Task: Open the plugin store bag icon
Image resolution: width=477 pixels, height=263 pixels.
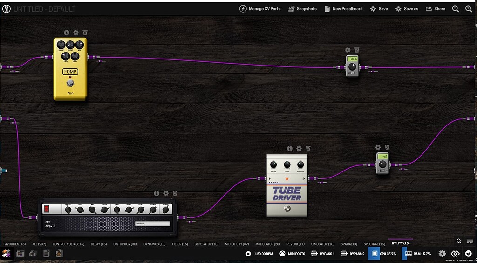Action: [x=59, y=254]
